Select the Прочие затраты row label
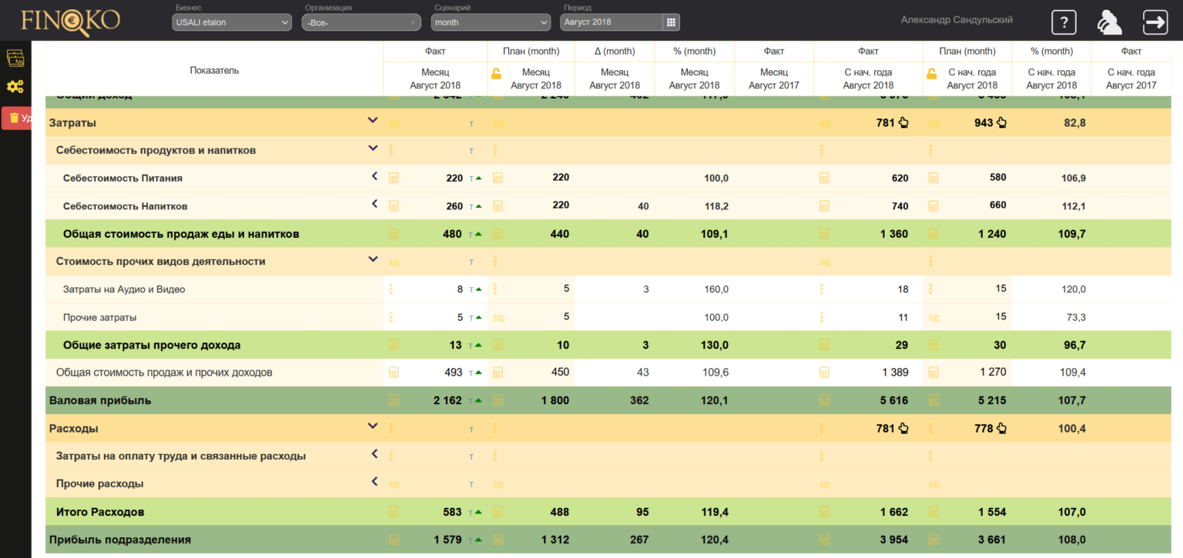The width and height of the screenshot is (1183, 558). [100, 317]
